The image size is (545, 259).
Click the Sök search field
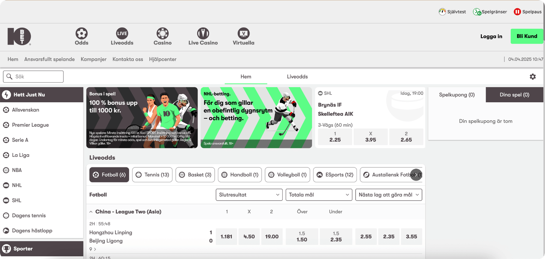pyautogui.click(x=33, y=76)
